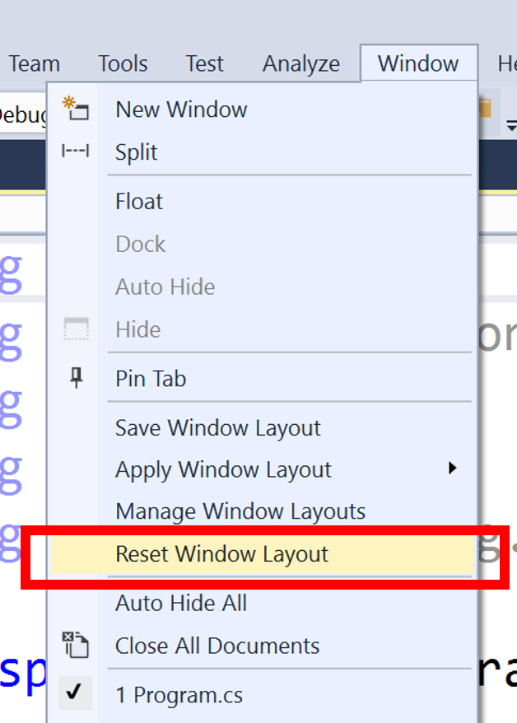Select Auto Hide All
Screen dimensions: 517x723
coord(180,603)
